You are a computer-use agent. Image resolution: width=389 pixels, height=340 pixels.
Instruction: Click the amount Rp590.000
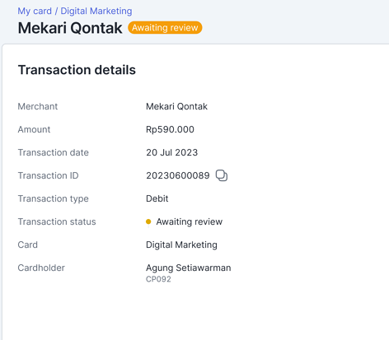point(170,129)
